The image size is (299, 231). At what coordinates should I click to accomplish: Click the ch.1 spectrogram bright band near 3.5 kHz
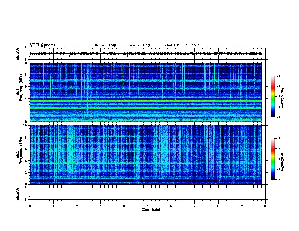click(146, 101)
